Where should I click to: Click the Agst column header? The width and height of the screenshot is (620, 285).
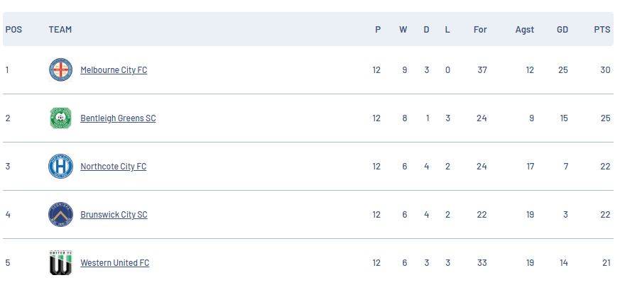point(525,30)
